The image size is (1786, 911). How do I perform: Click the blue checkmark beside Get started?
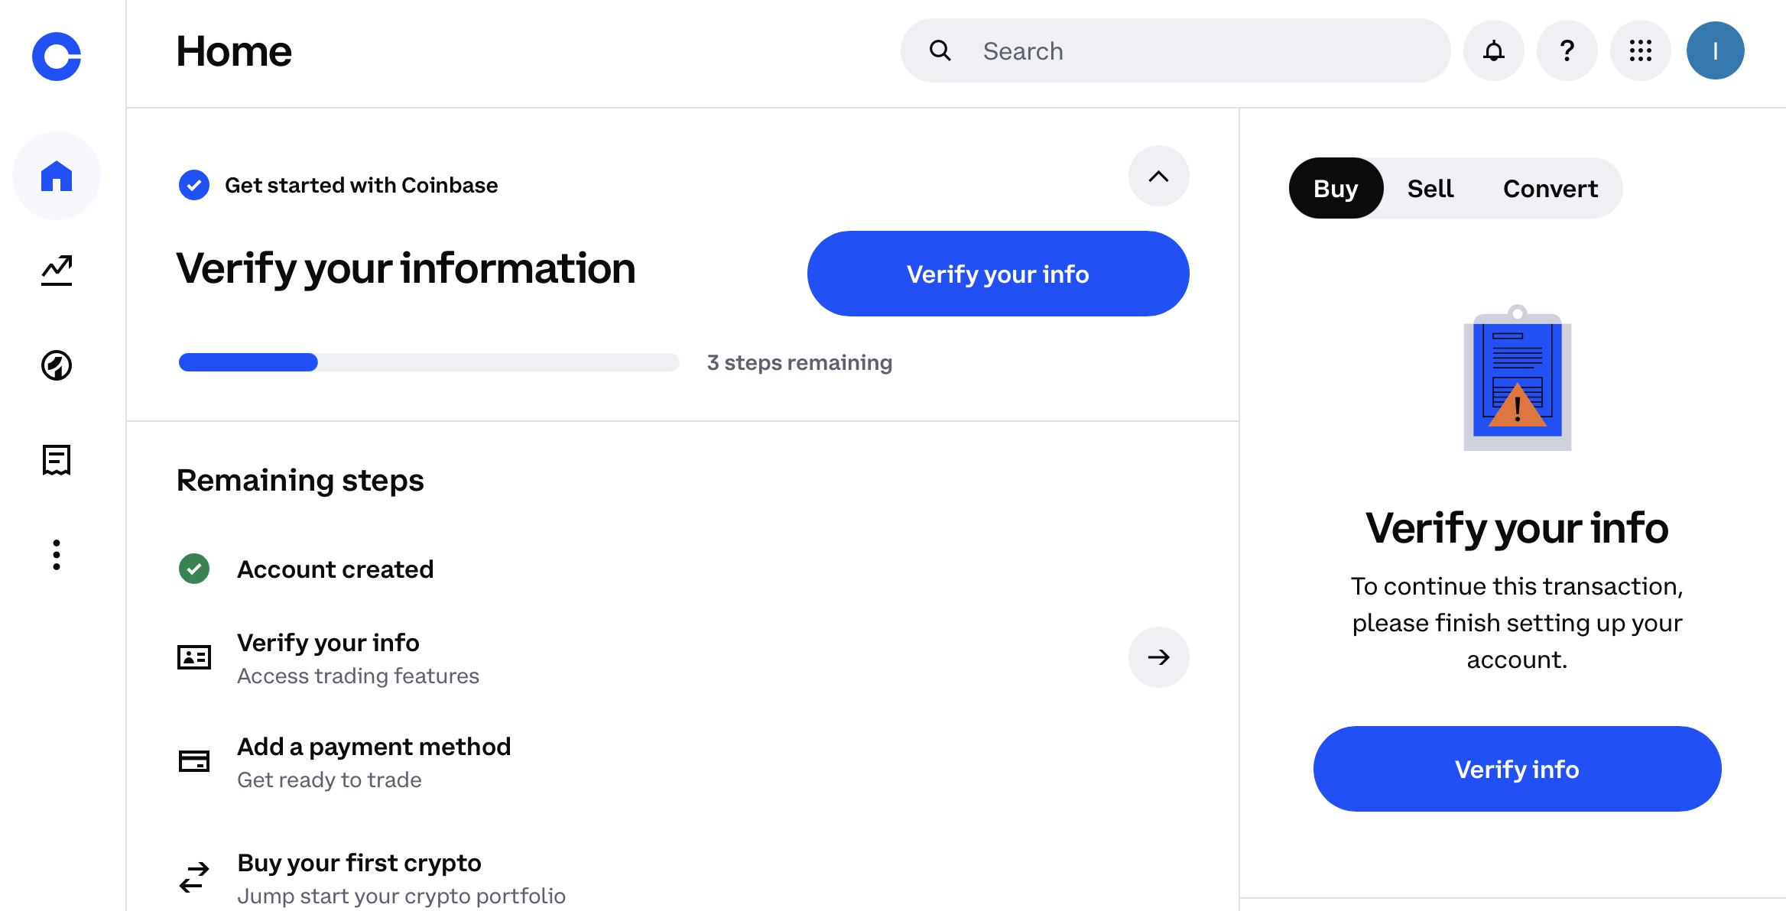coord(194,185)
